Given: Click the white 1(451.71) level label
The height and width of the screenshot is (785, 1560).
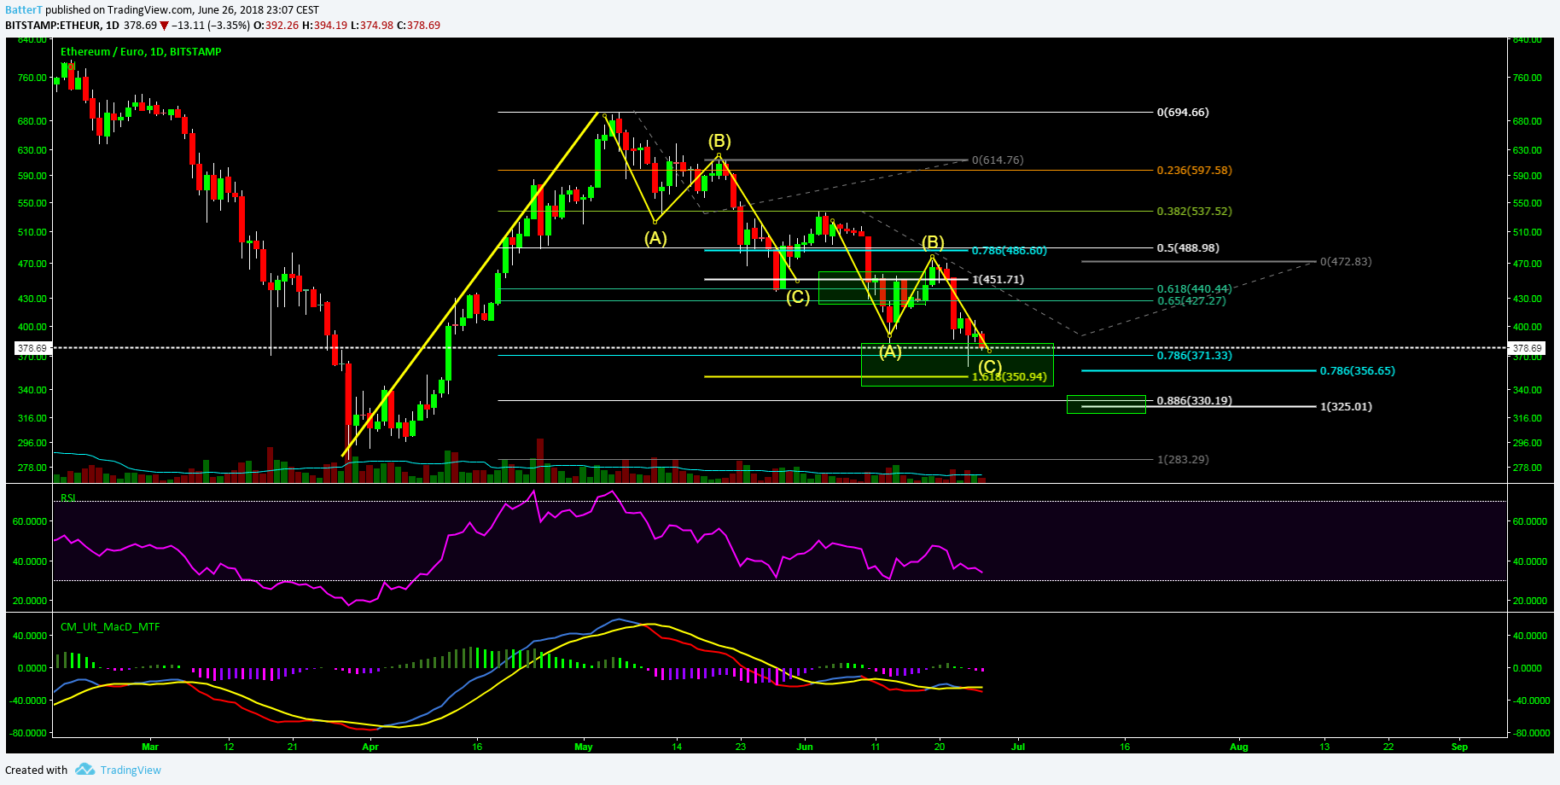Looking at the screenshot, I should coord(998,280).
